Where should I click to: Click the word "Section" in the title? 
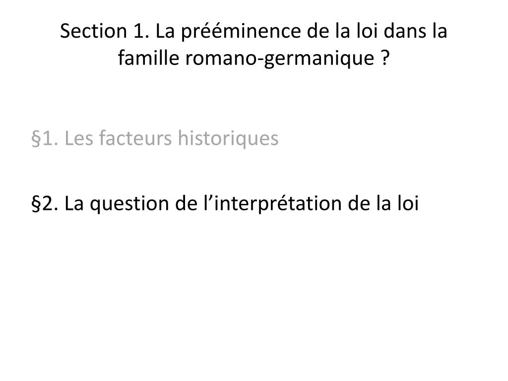point(93,31)
